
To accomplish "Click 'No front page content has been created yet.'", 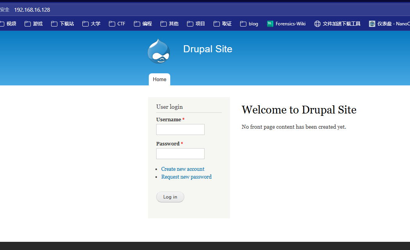I will click(294, 127).
